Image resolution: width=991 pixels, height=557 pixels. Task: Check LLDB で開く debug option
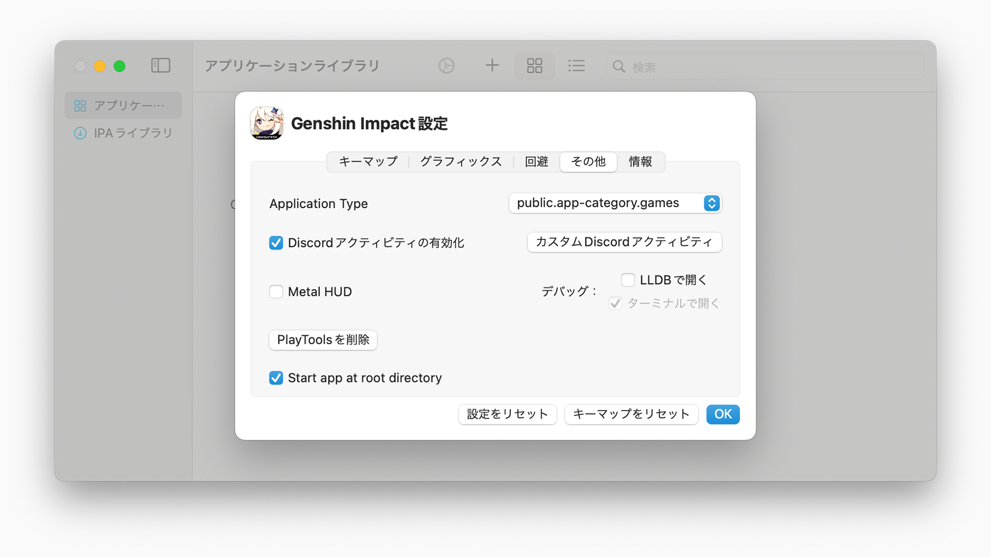(x=628, y=280)
